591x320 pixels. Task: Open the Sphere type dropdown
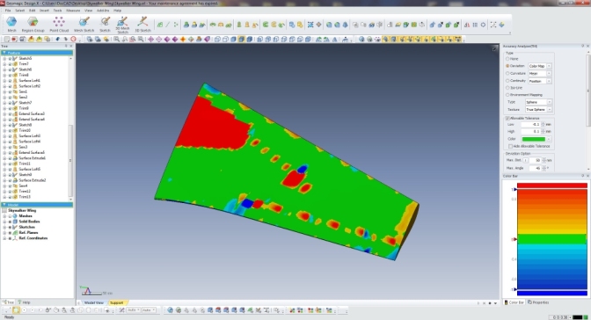coord(538,102)
